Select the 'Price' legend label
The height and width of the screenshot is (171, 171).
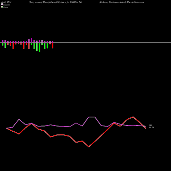[5, 8]
